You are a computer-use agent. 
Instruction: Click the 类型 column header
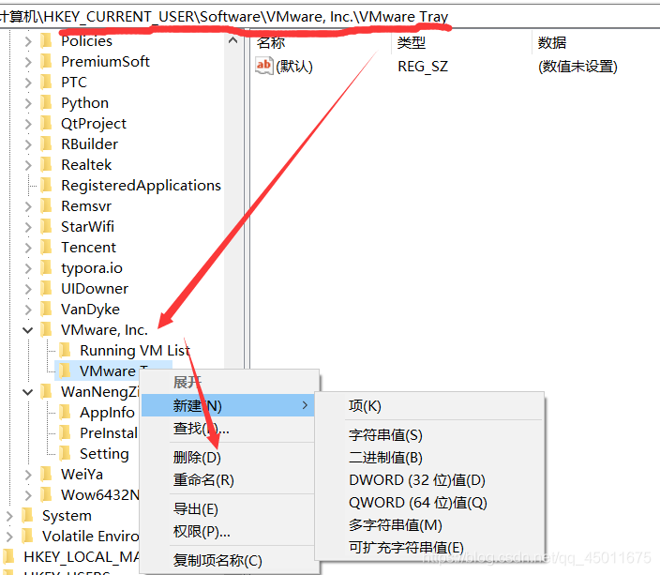[412, 43]
